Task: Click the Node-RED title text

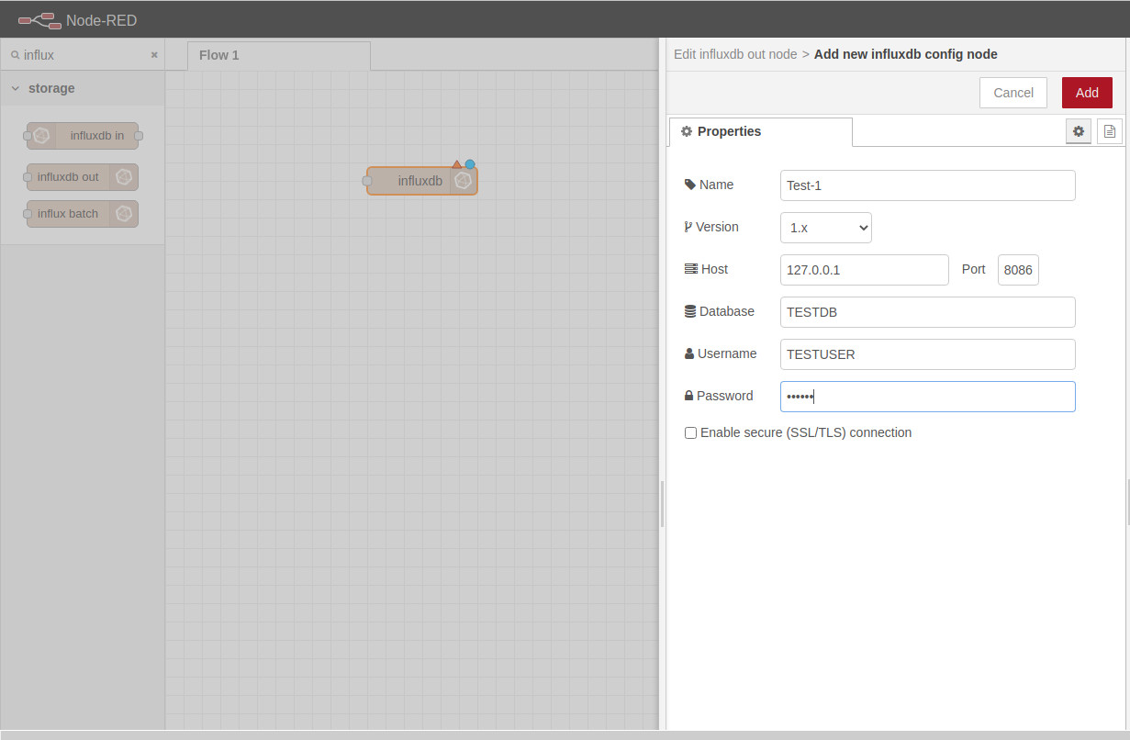Action: click(101, 20)
